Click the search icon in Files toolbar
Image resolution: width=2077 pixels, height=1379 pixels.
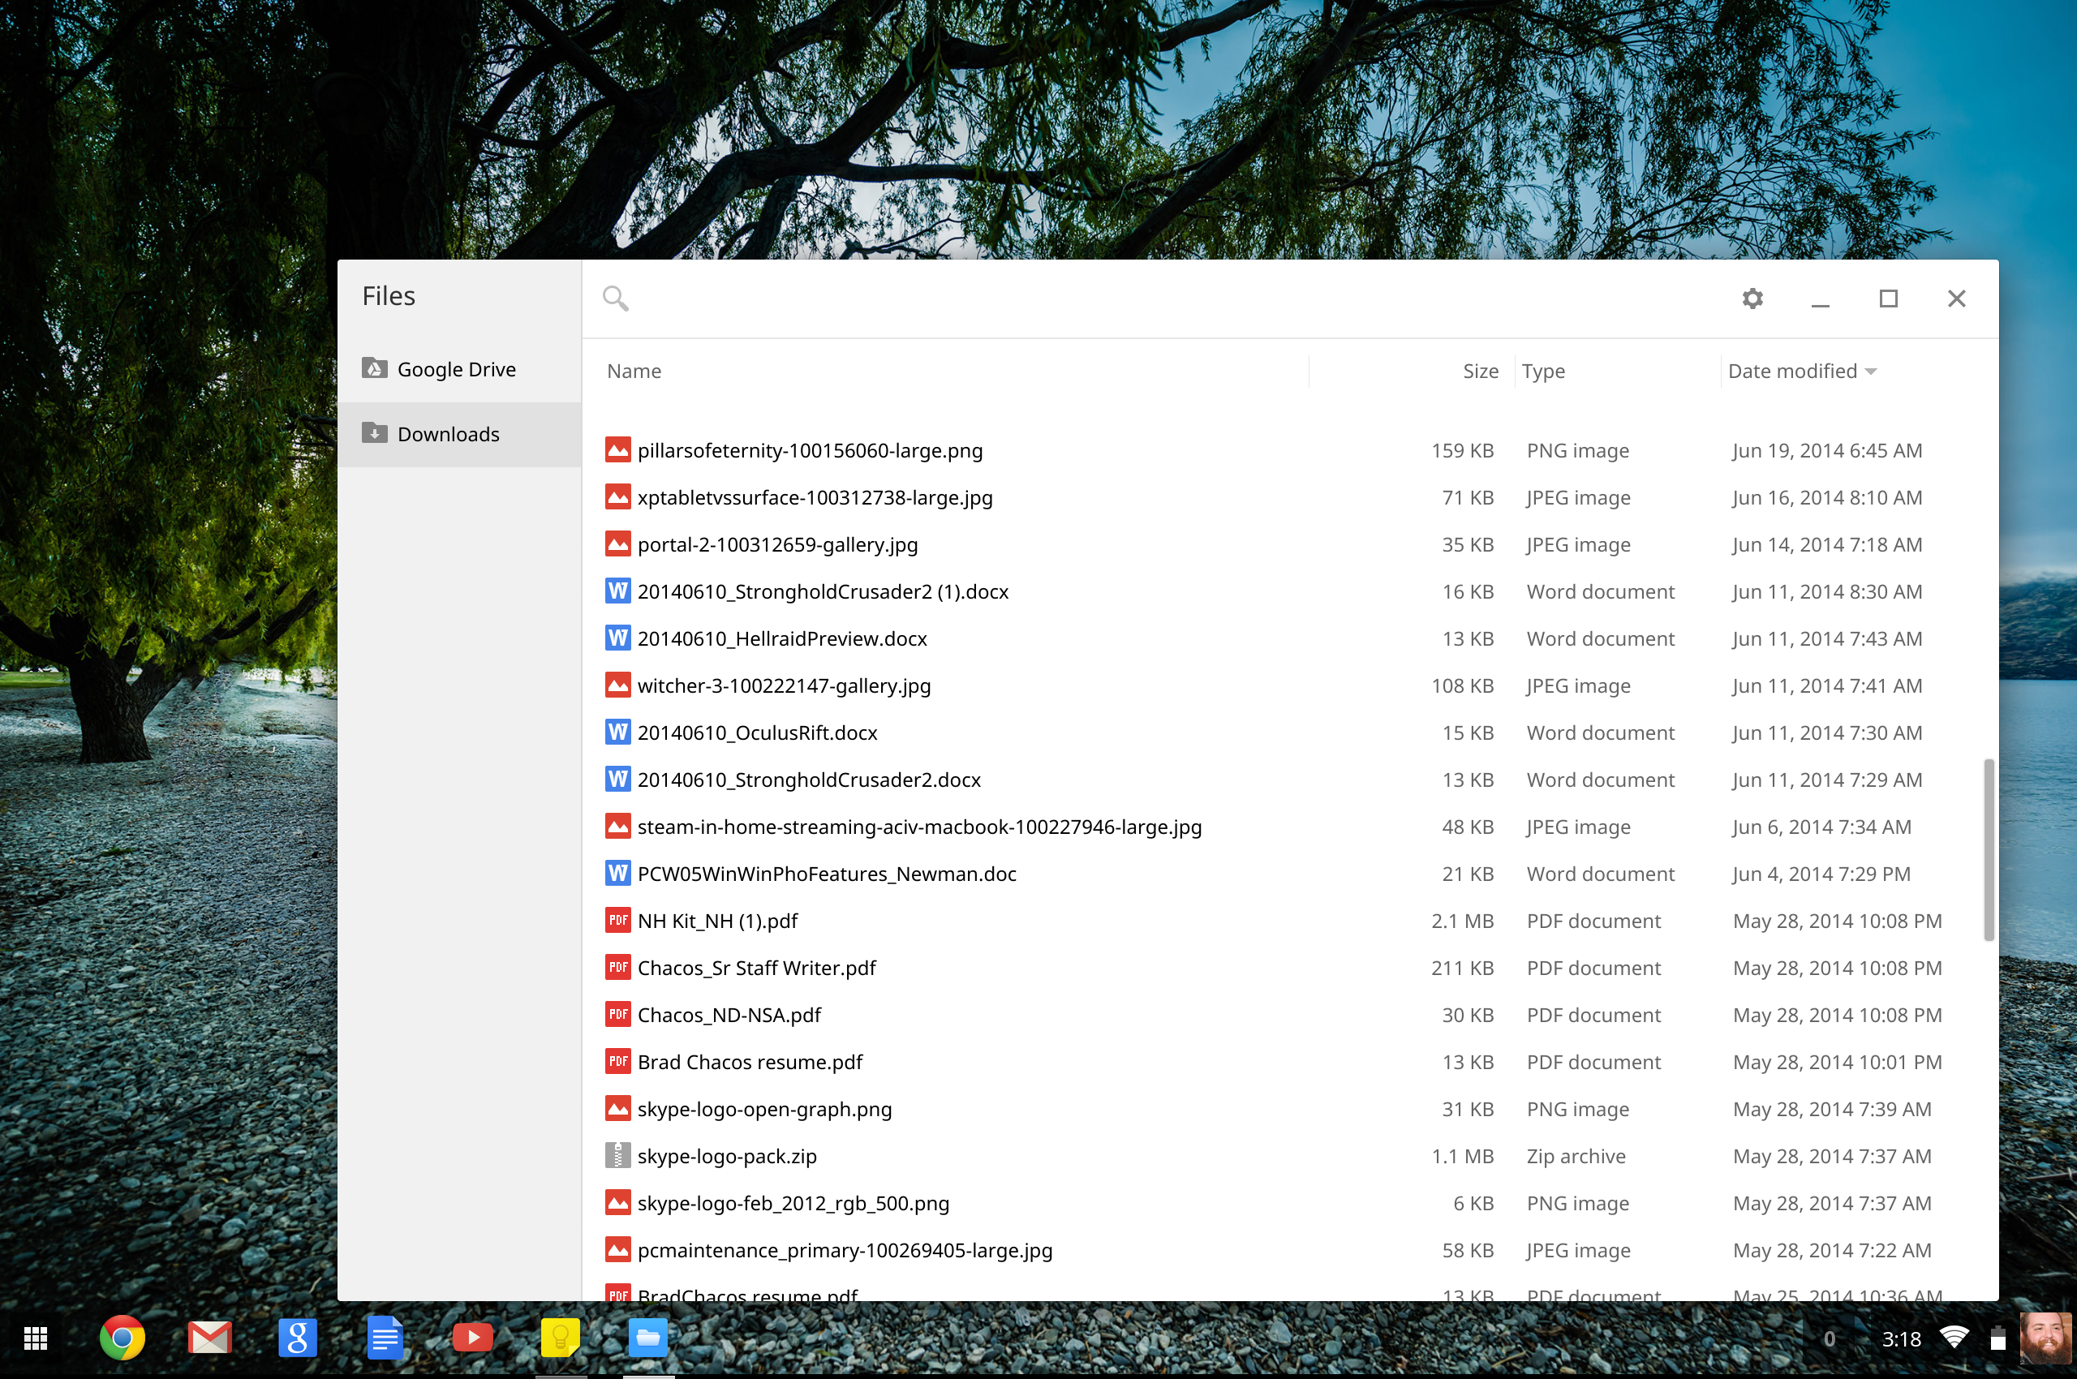tap(616, 297)
